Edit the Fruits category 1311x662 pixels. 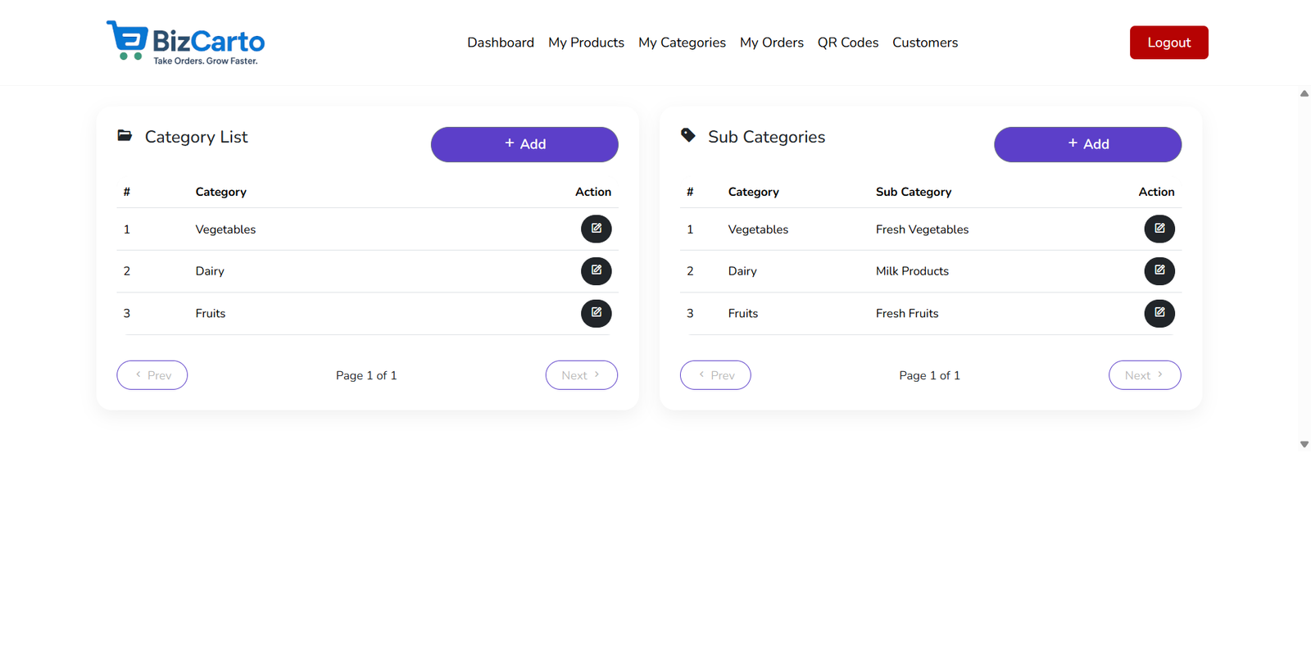[596, 313]
